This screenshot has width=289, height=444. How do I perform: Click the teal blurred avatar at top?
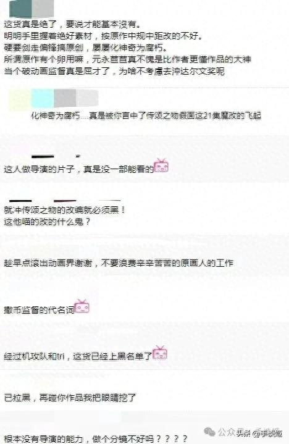click(20, 9)
